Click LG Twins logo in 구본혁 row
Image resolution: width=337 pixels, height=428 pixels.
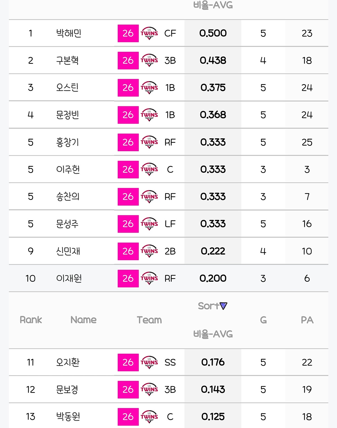149,60
